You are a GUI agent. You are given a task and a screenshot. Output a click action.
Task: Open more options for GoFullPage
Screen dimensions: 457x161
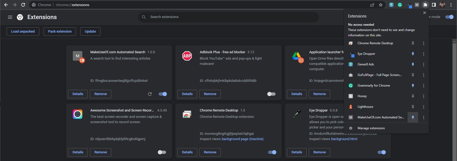tap(424, 75)
